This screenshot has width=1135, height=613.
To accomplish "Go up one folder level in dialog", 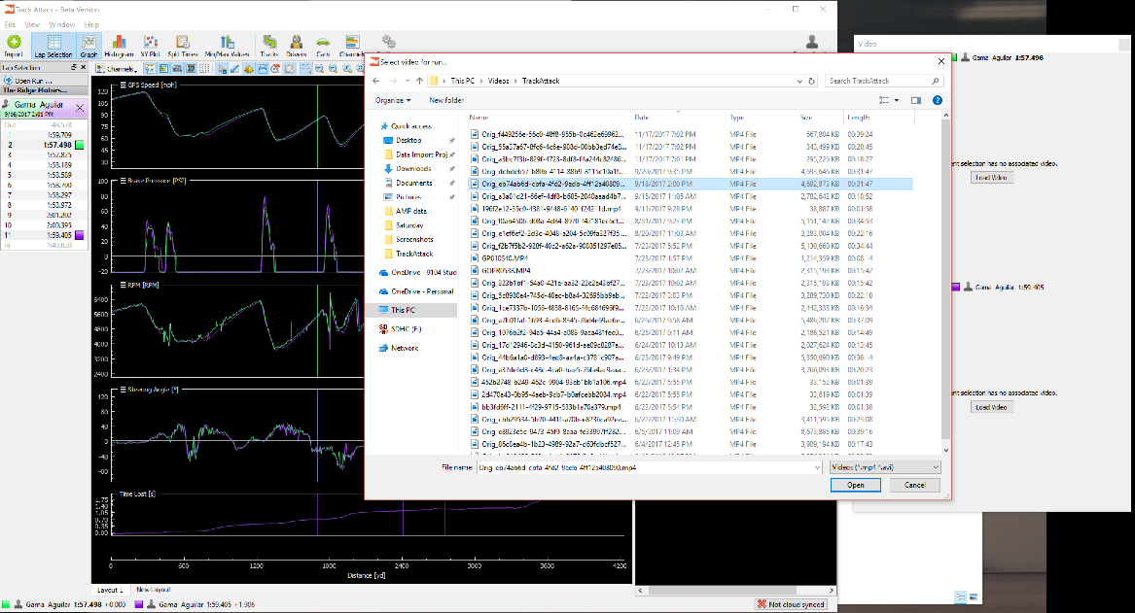I will click(419, 81).
